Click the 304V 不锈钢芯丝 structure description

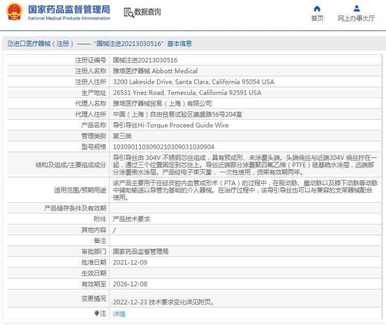245,165
